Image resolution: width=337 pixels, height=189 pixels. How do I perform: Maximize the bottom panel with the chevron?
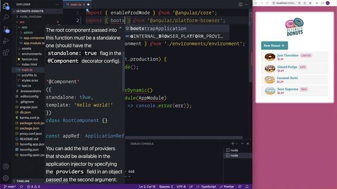(242, 143)
